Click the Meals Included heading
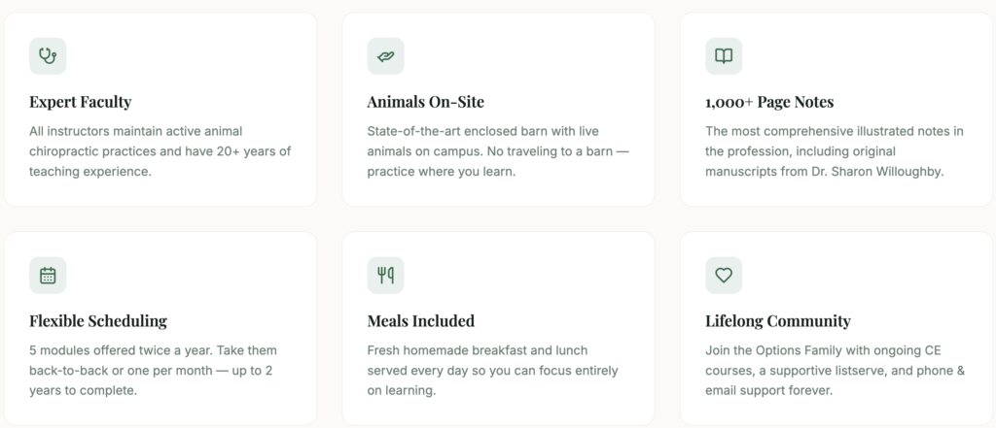The width and height of the screenshot is (996, 428). click(x=420, y=321)
